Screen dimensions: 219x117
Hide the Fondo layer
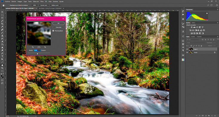[x=187, y=52]
